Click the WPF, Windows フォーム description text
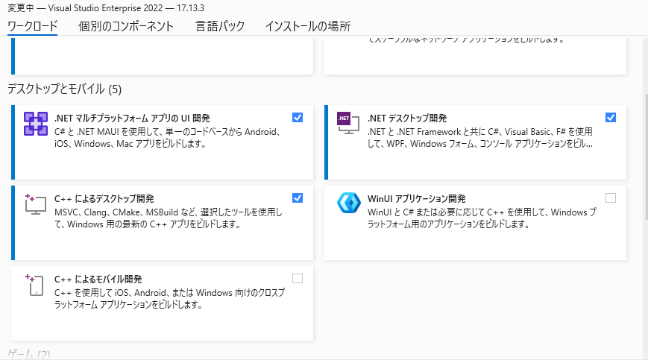Viewport: 648px width, 360px height. pos(480,138)
